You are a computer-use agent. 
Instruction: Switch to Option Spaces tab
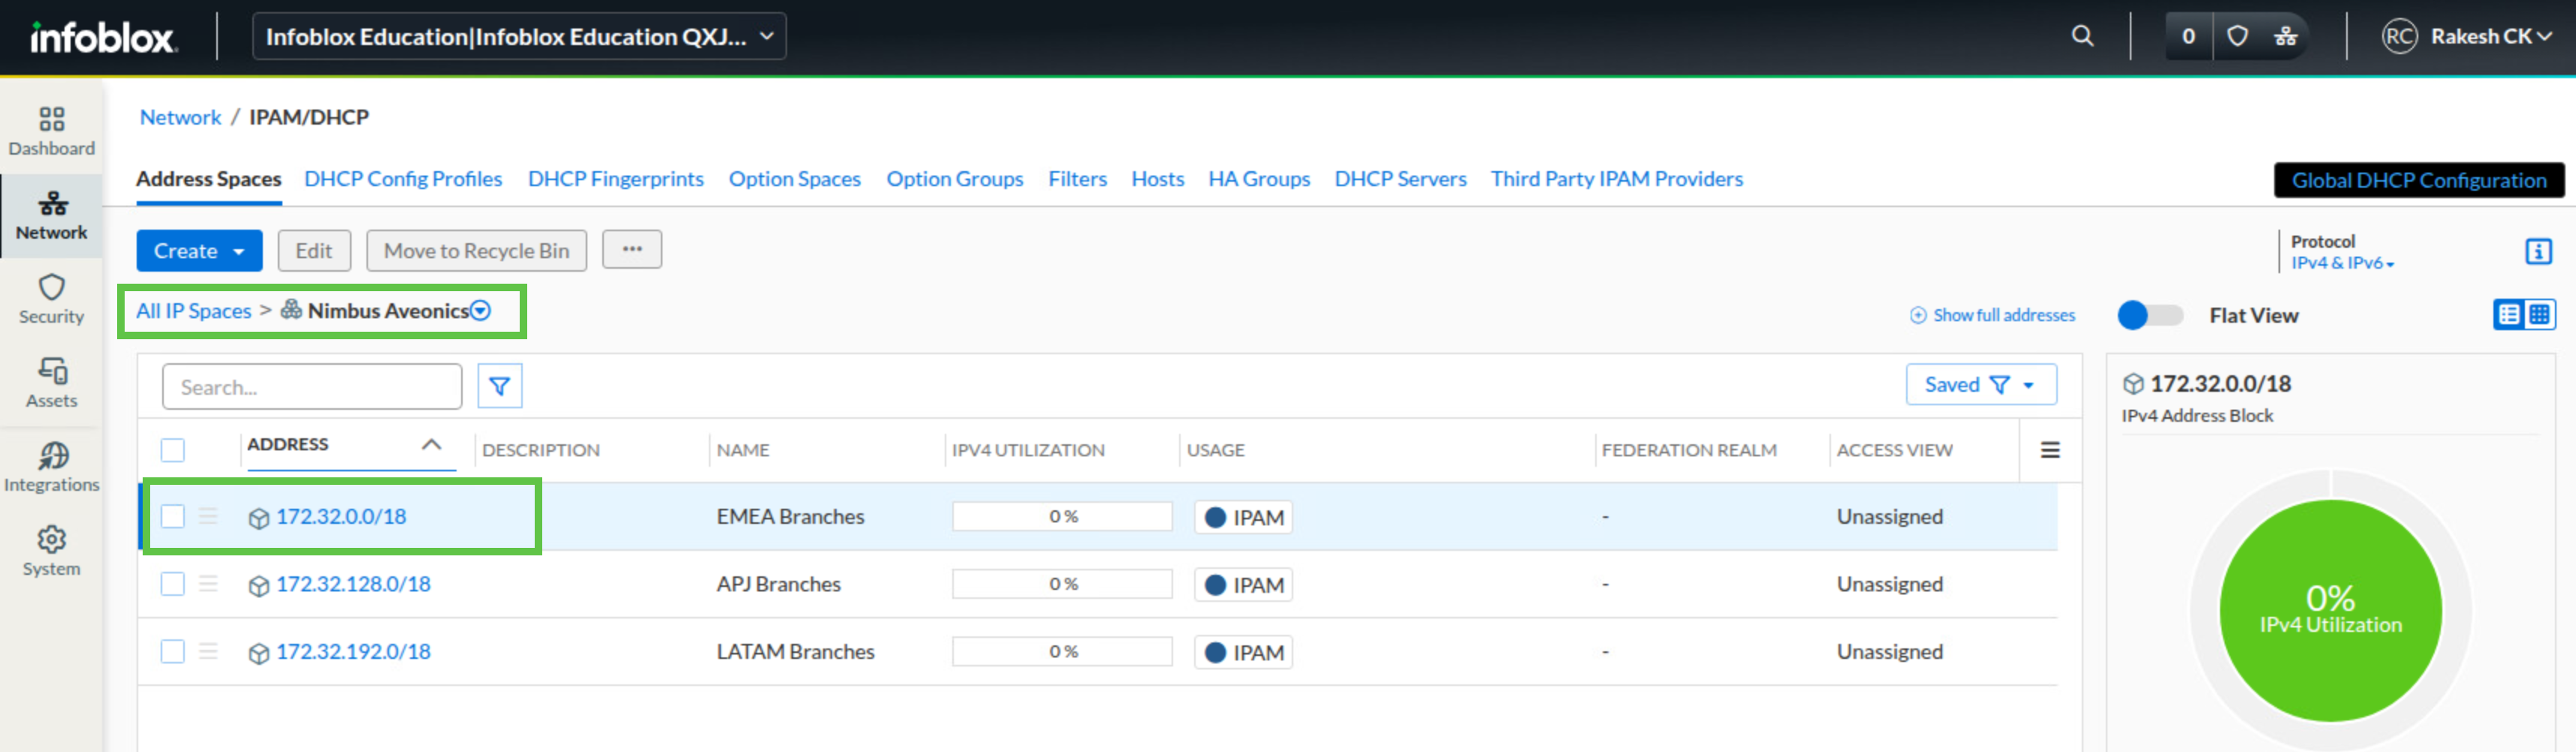point(795,179)
